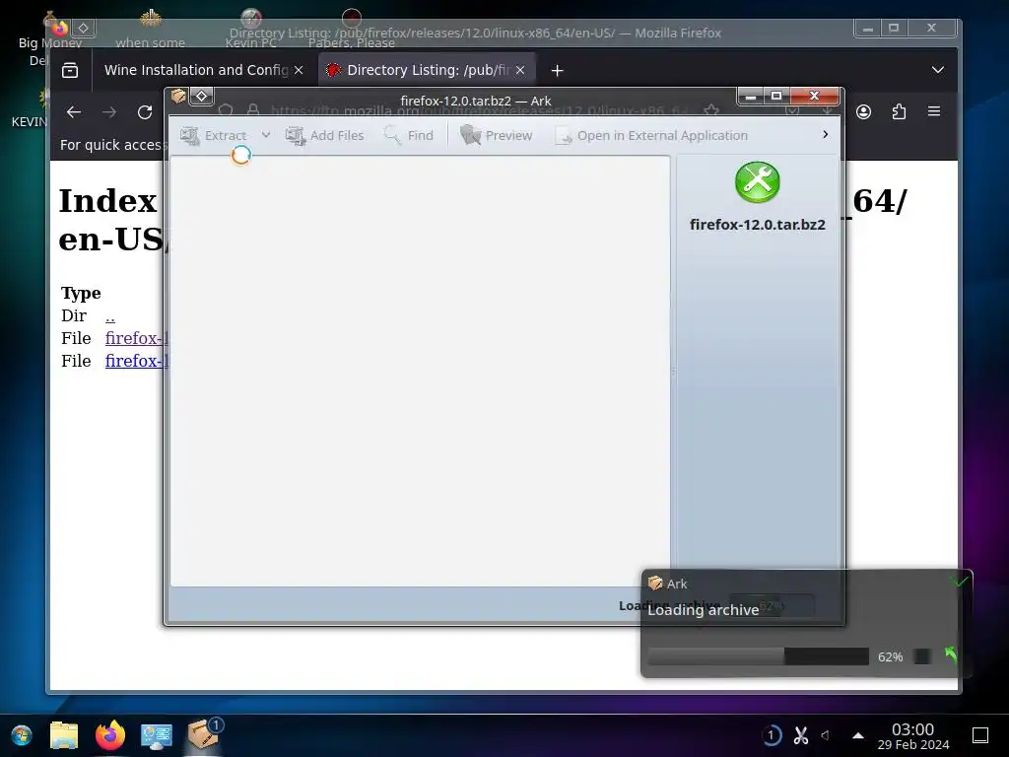Open Firefox View icon left of tabs

(70, 70)
